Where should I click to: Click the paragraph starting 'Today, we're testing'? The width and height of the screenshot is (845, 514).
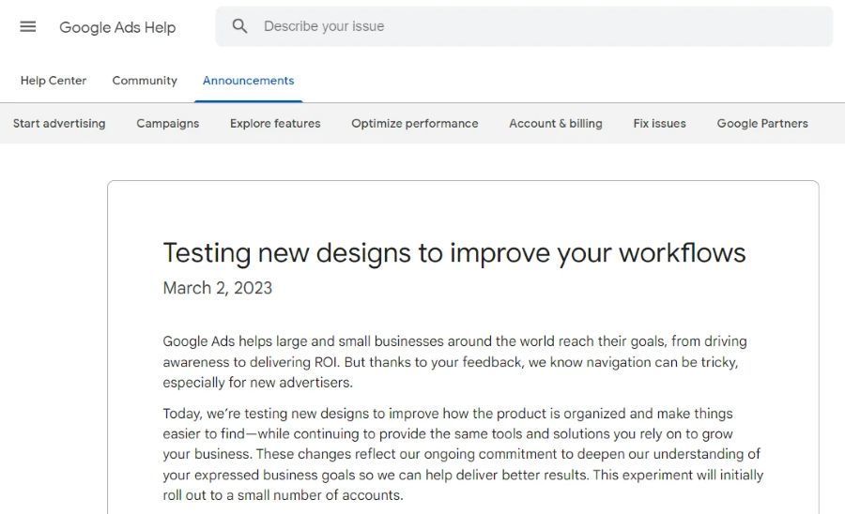(x=463, y=454)
